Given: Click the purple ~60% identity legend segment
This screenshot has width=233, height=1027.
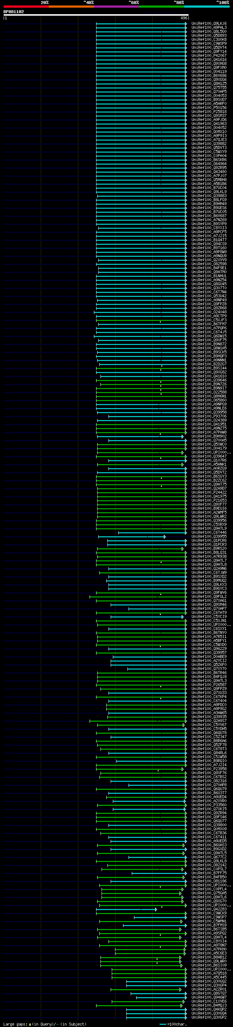Looking at the screenshot, I should (x=117, y=7).
